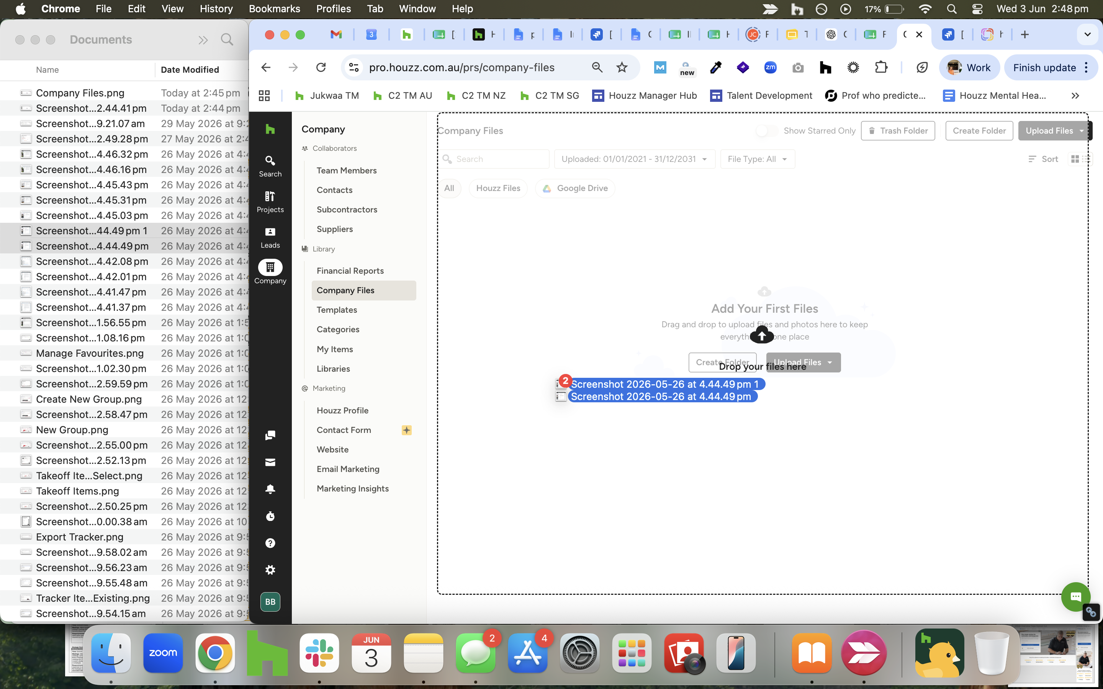Viewport: 1103px width, 689px height.
Task: Open Team Members in the Company menu
Action: [x=346, y=170]
